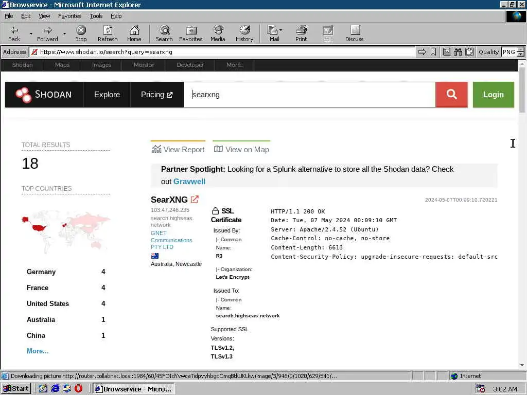This screenshot has width=527, height=395.
Task: Open the View menu
Action: (x=44, y=16)
